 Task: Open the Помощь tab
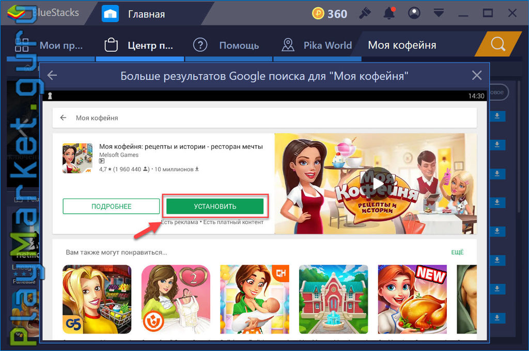[x=228, y=45]
